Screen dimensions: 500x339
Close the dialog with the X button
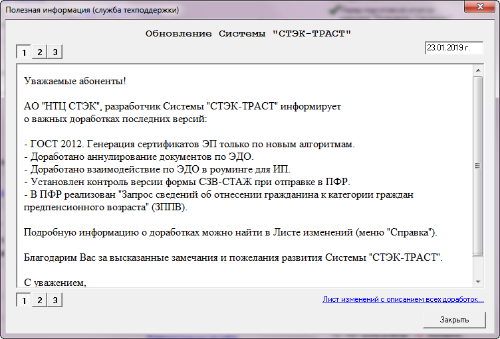[480, 7]
